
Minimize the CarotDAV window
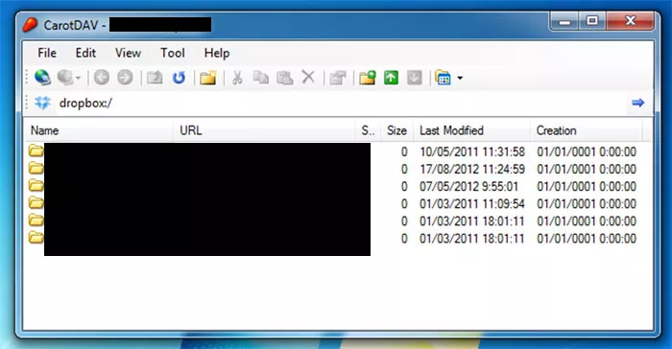[x=564, y=21]
